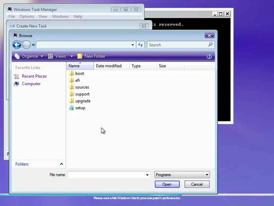Maximize the Windows Task Manager window
The image size is (274, 206).
pos(126,10)
